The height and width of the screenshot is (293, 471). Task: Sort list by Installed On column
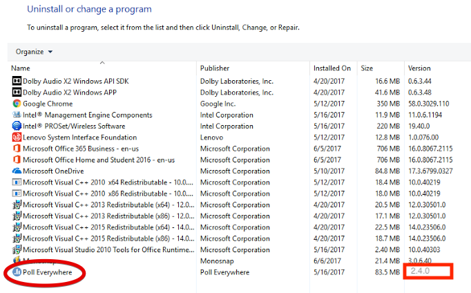pos(331,68)
